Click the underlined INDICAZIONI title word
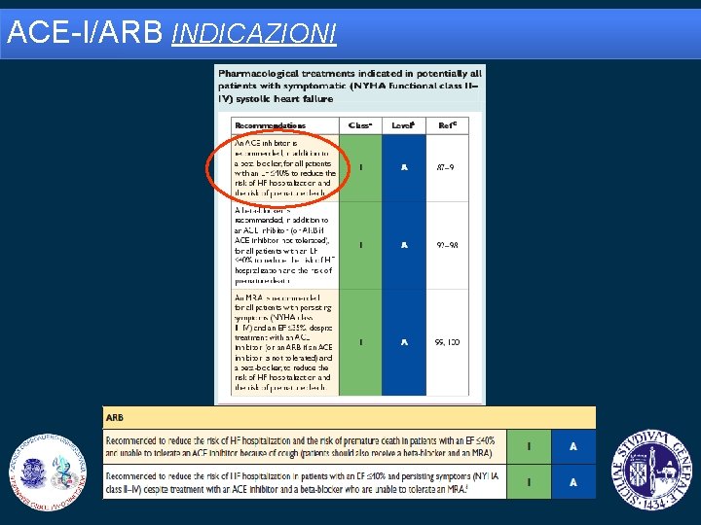 click(x=253, y=33)
